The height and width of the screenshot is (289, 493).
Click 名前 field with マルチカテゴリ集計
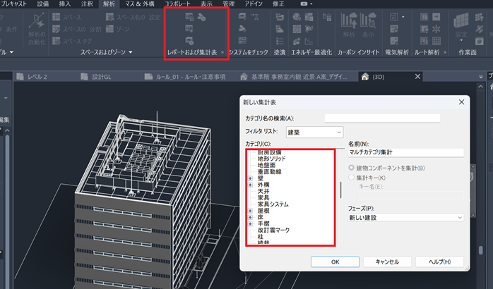pyautogui.click(x=406, y=152)
